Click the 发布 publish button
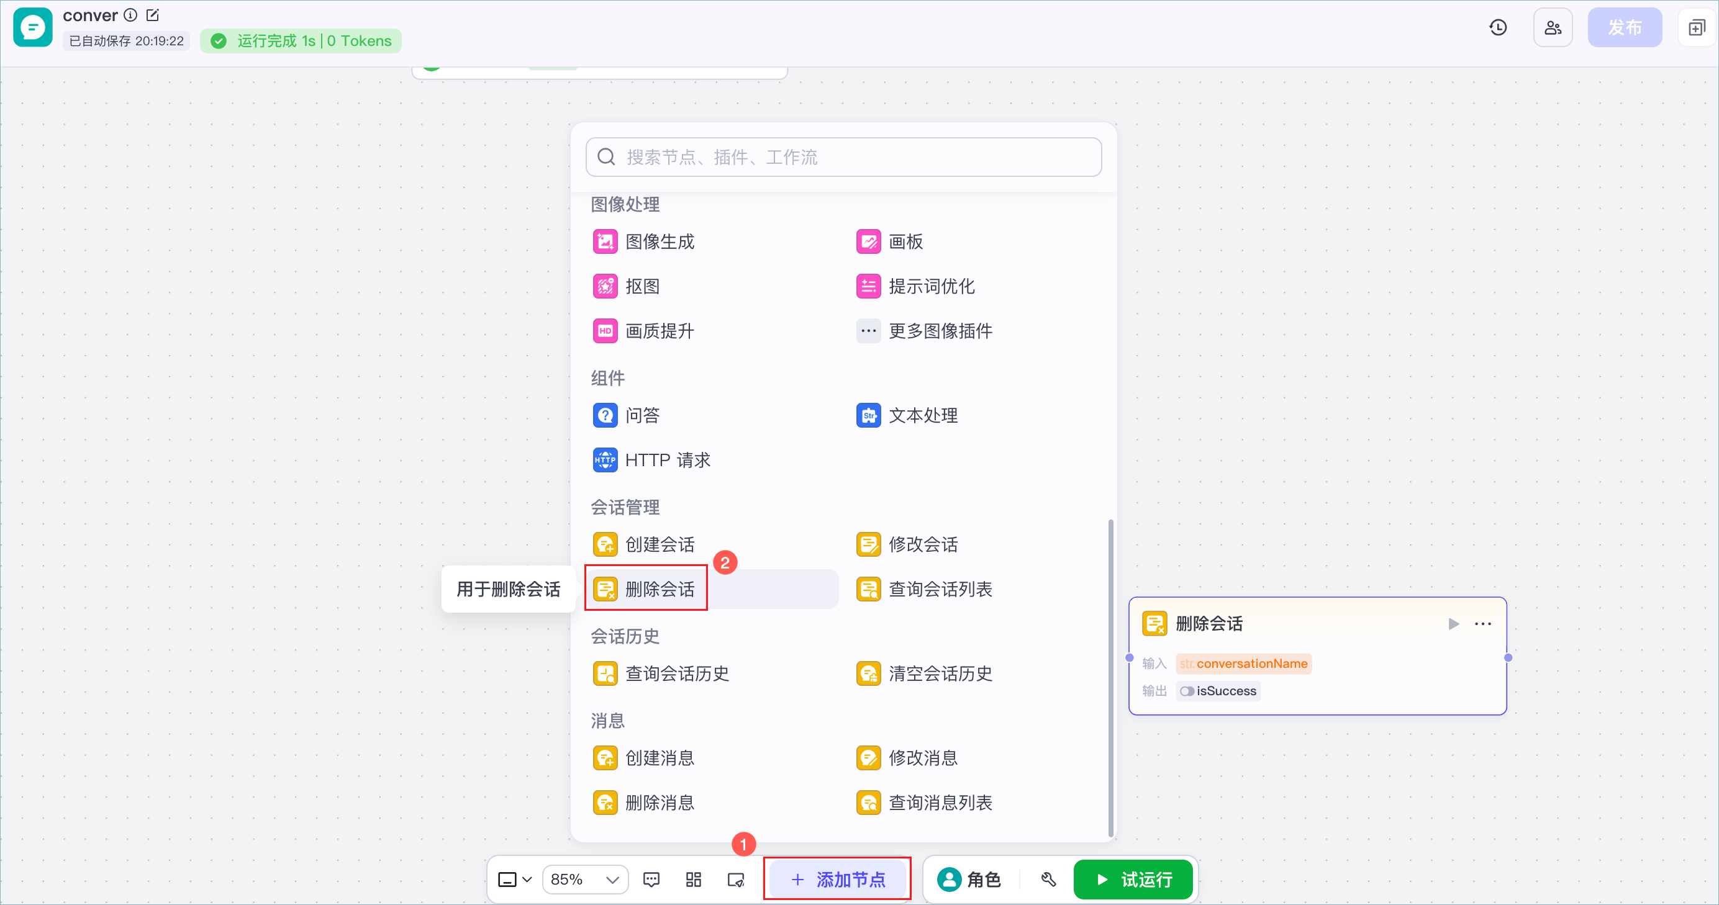 click(1624, 27)
